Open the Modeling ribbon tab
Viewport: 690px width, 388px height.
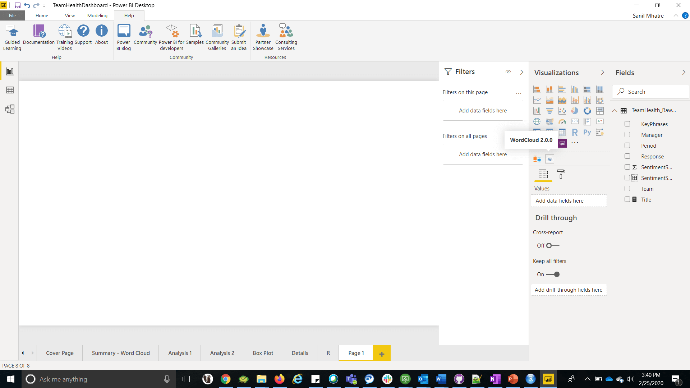point(97,16)
